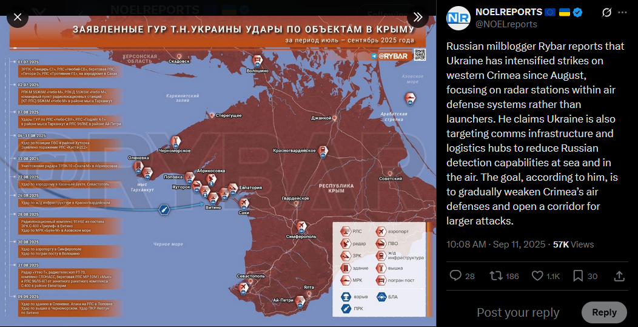Click the ПВО legend icon
638x327 pixels.
click(381, 243)
